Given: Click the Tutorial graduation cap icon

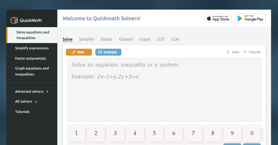Looking at the screenshot, I should coord(245,52).
